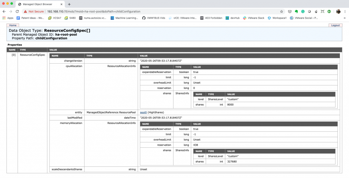Viewport: 349px width, 178px height.
Task: Open the devHub bookmark
Action: pyautogui.click(x=232, y=18)
